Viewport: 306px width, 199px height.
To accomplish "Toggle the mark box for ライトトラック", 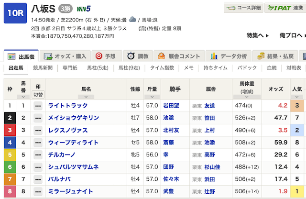I will click(38, 106).
